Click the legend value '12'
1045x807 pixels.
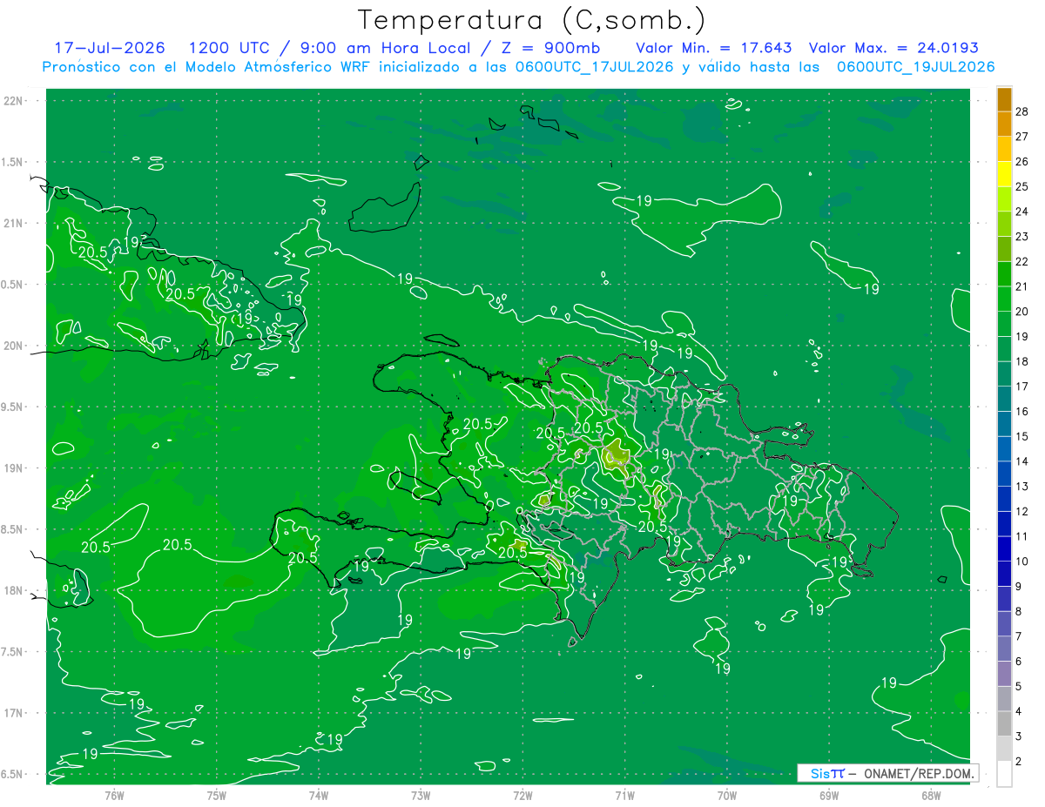click(x=1022, y=511)
